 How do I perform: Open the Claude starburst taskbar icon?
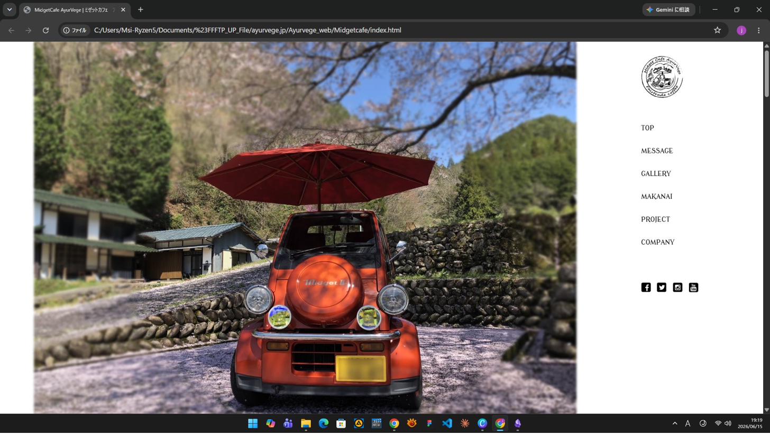click(x=465, y=423)
